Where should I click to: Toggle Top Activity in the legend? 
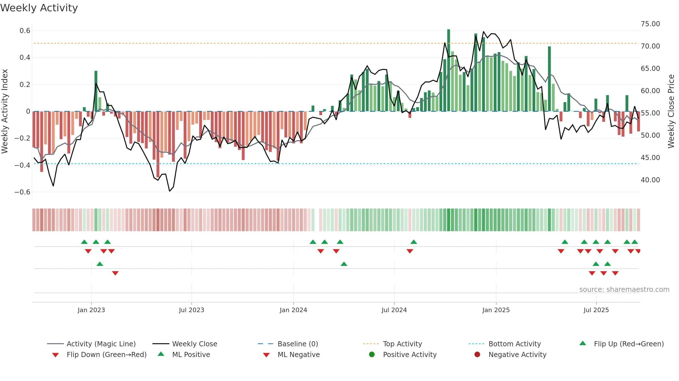[x=392, y=344]
